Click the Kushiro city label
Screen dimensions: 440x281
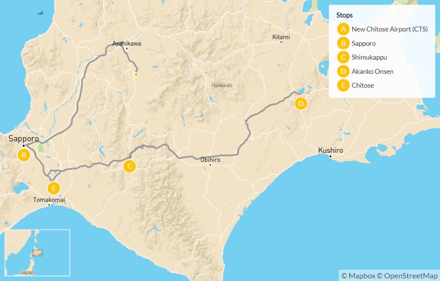[330, 151]
